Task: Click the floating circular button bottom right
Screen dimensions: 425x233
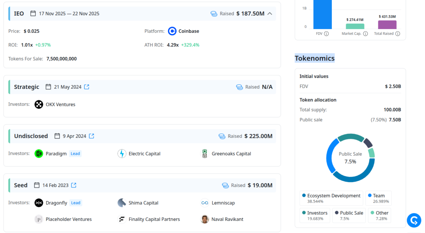Action: pos(414,220)
